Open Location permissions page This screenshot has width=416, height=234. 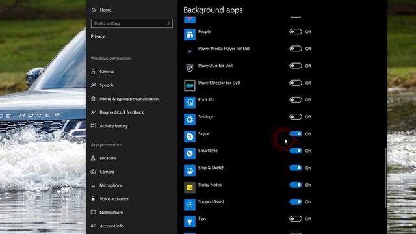click(x=107, y=158)
